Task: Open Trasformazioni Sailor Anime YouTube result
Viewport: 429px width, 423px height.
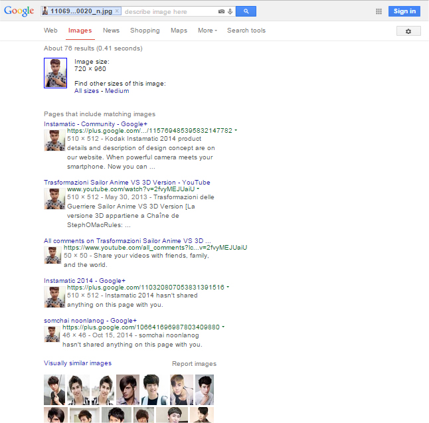Action: tap(127, 182)
